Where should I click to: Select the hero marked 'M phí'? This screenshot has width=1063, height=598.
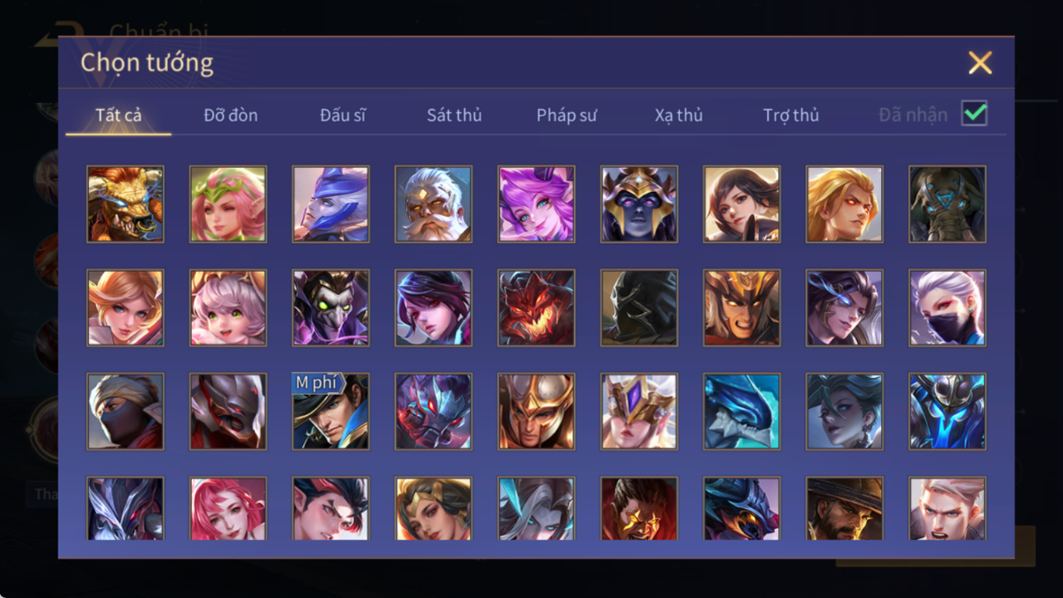click(330, 412)
